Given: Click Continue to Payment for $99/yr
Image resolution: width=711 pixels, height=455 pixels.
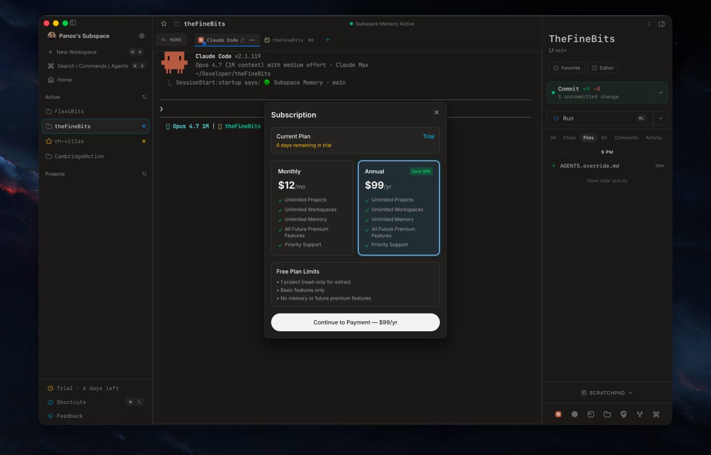Looking at the screenshot, I should (355, 322).
